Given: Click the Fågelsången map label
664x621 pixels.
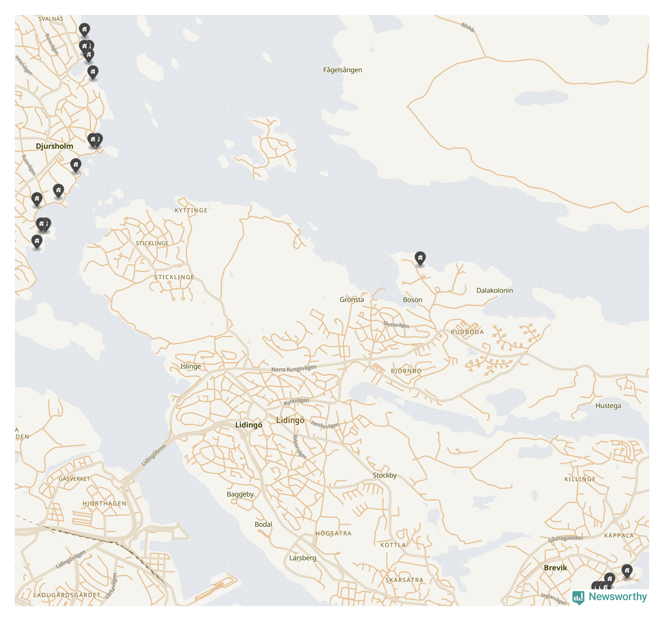Looking at the screenshot, I should 342,70.
